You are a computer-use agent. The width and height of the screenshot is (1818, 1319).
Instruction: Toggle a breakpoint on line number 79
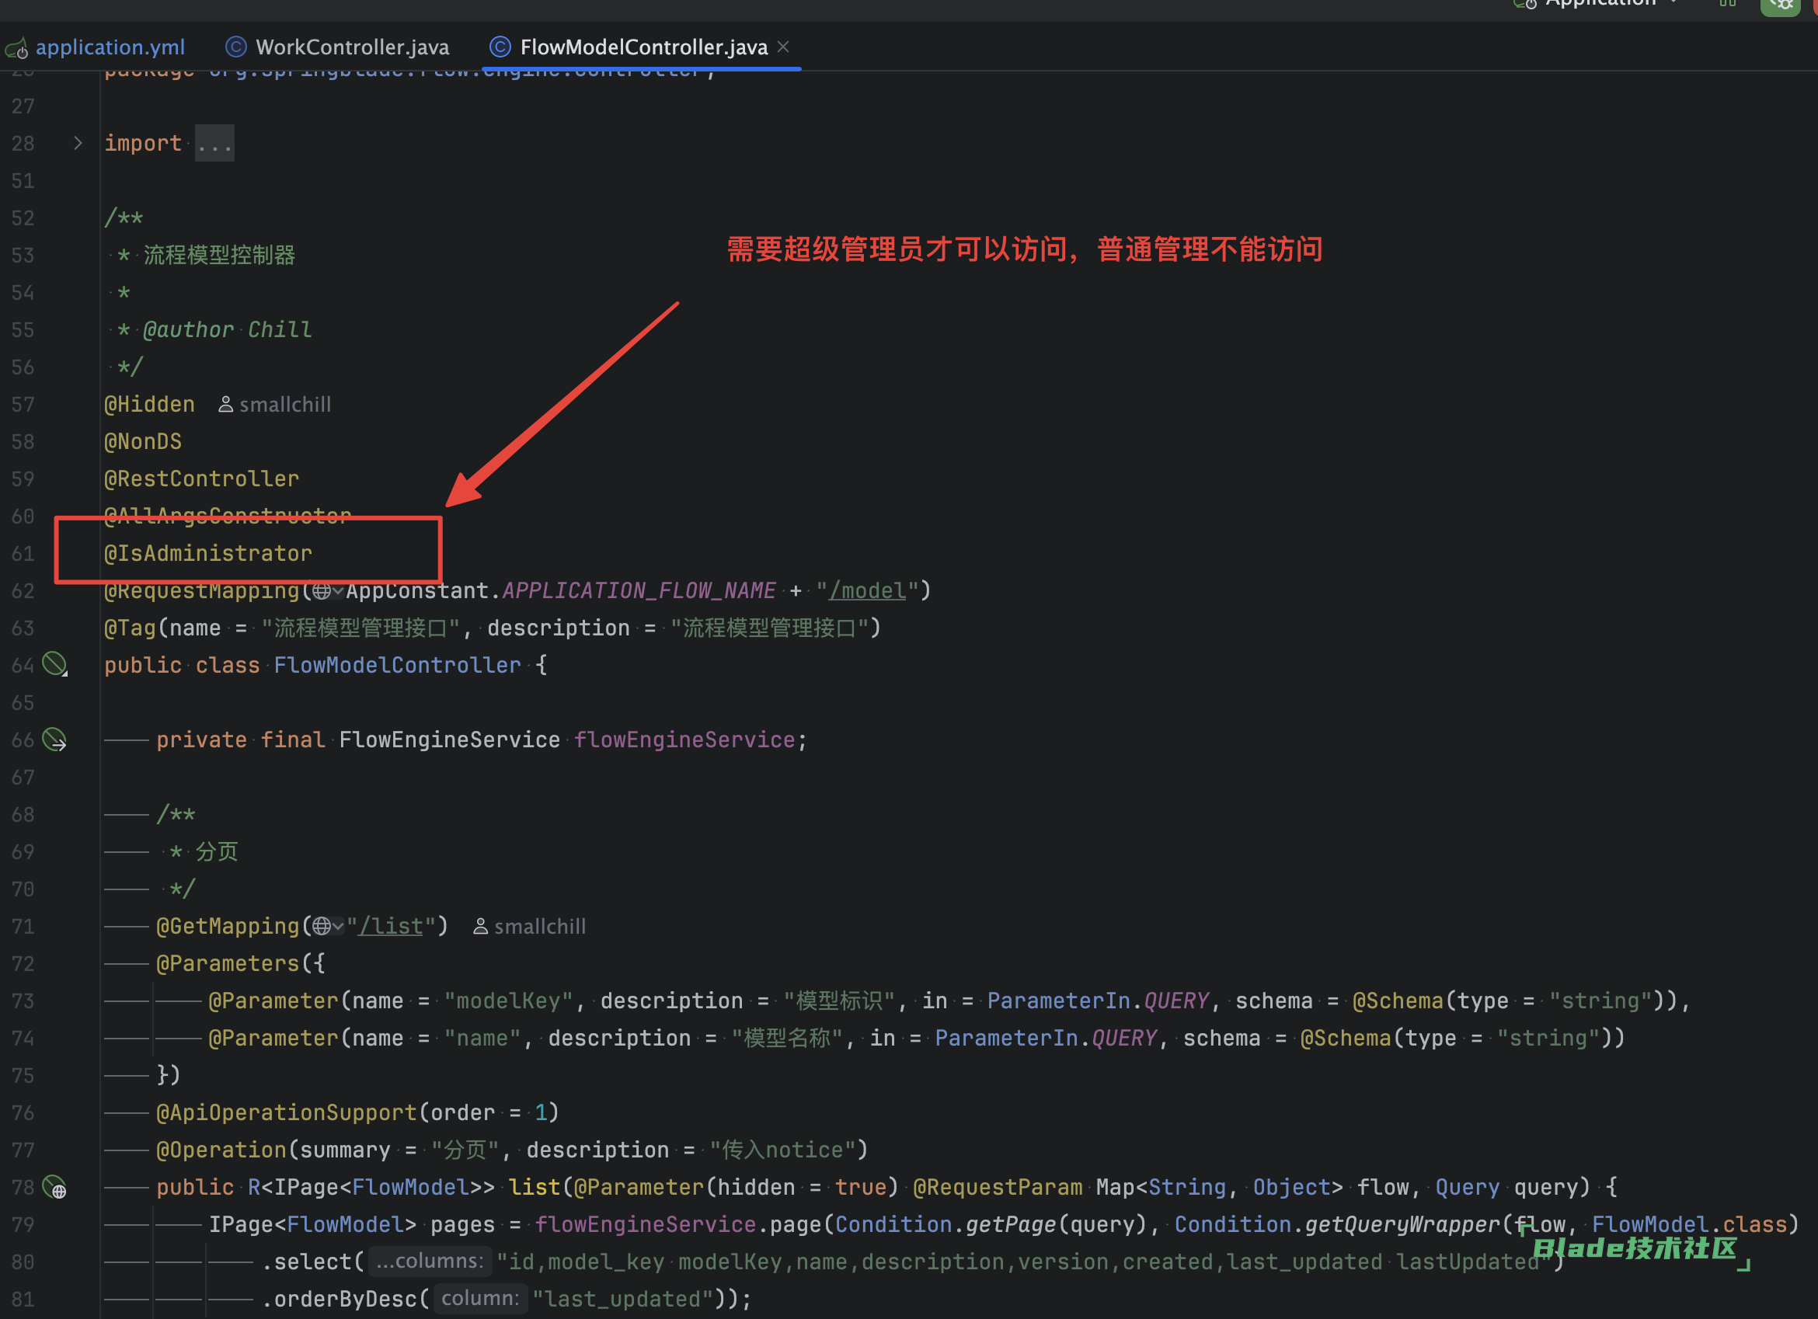click(x=23, y=1224)
